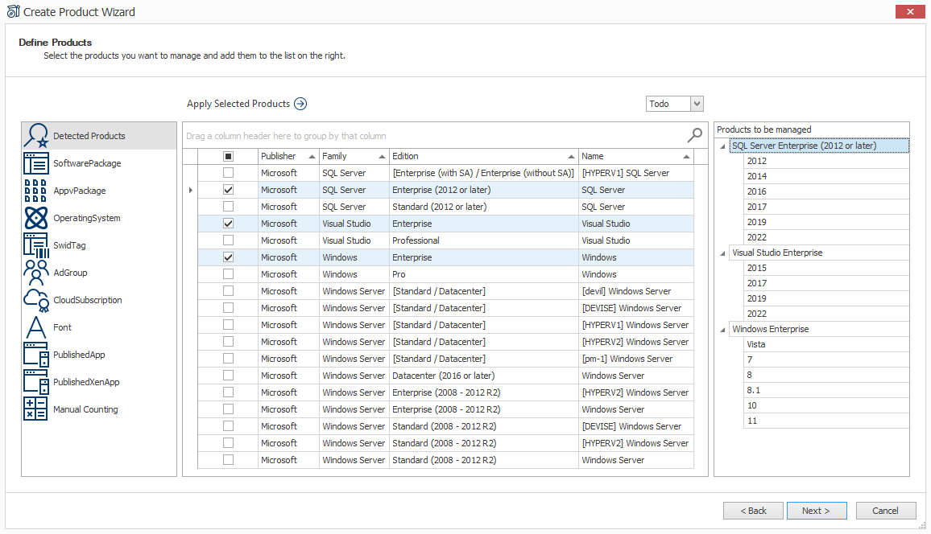This screenshot has width=931, height=534.
Task: Check the [devil] Windows Server checkbox
Action: click(x=228, y=291)
